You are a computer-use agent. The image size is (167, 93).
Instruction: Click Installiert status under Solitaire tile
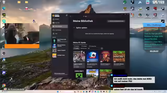(90, 67)
